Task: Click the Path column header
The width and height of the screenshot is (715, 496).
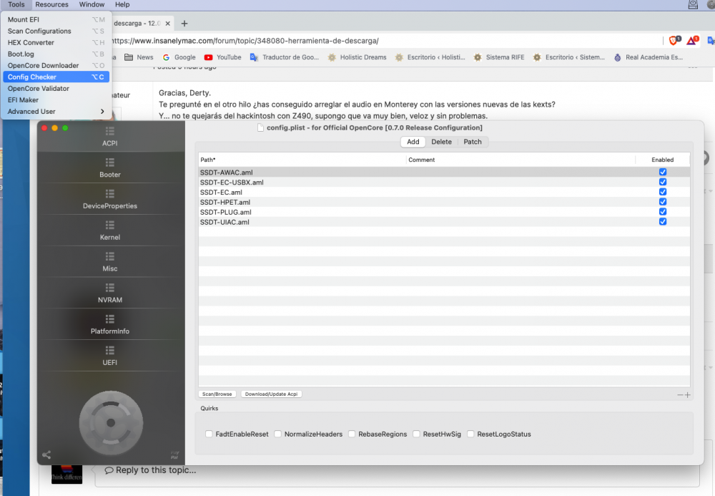Action: [x=302, y=160]
